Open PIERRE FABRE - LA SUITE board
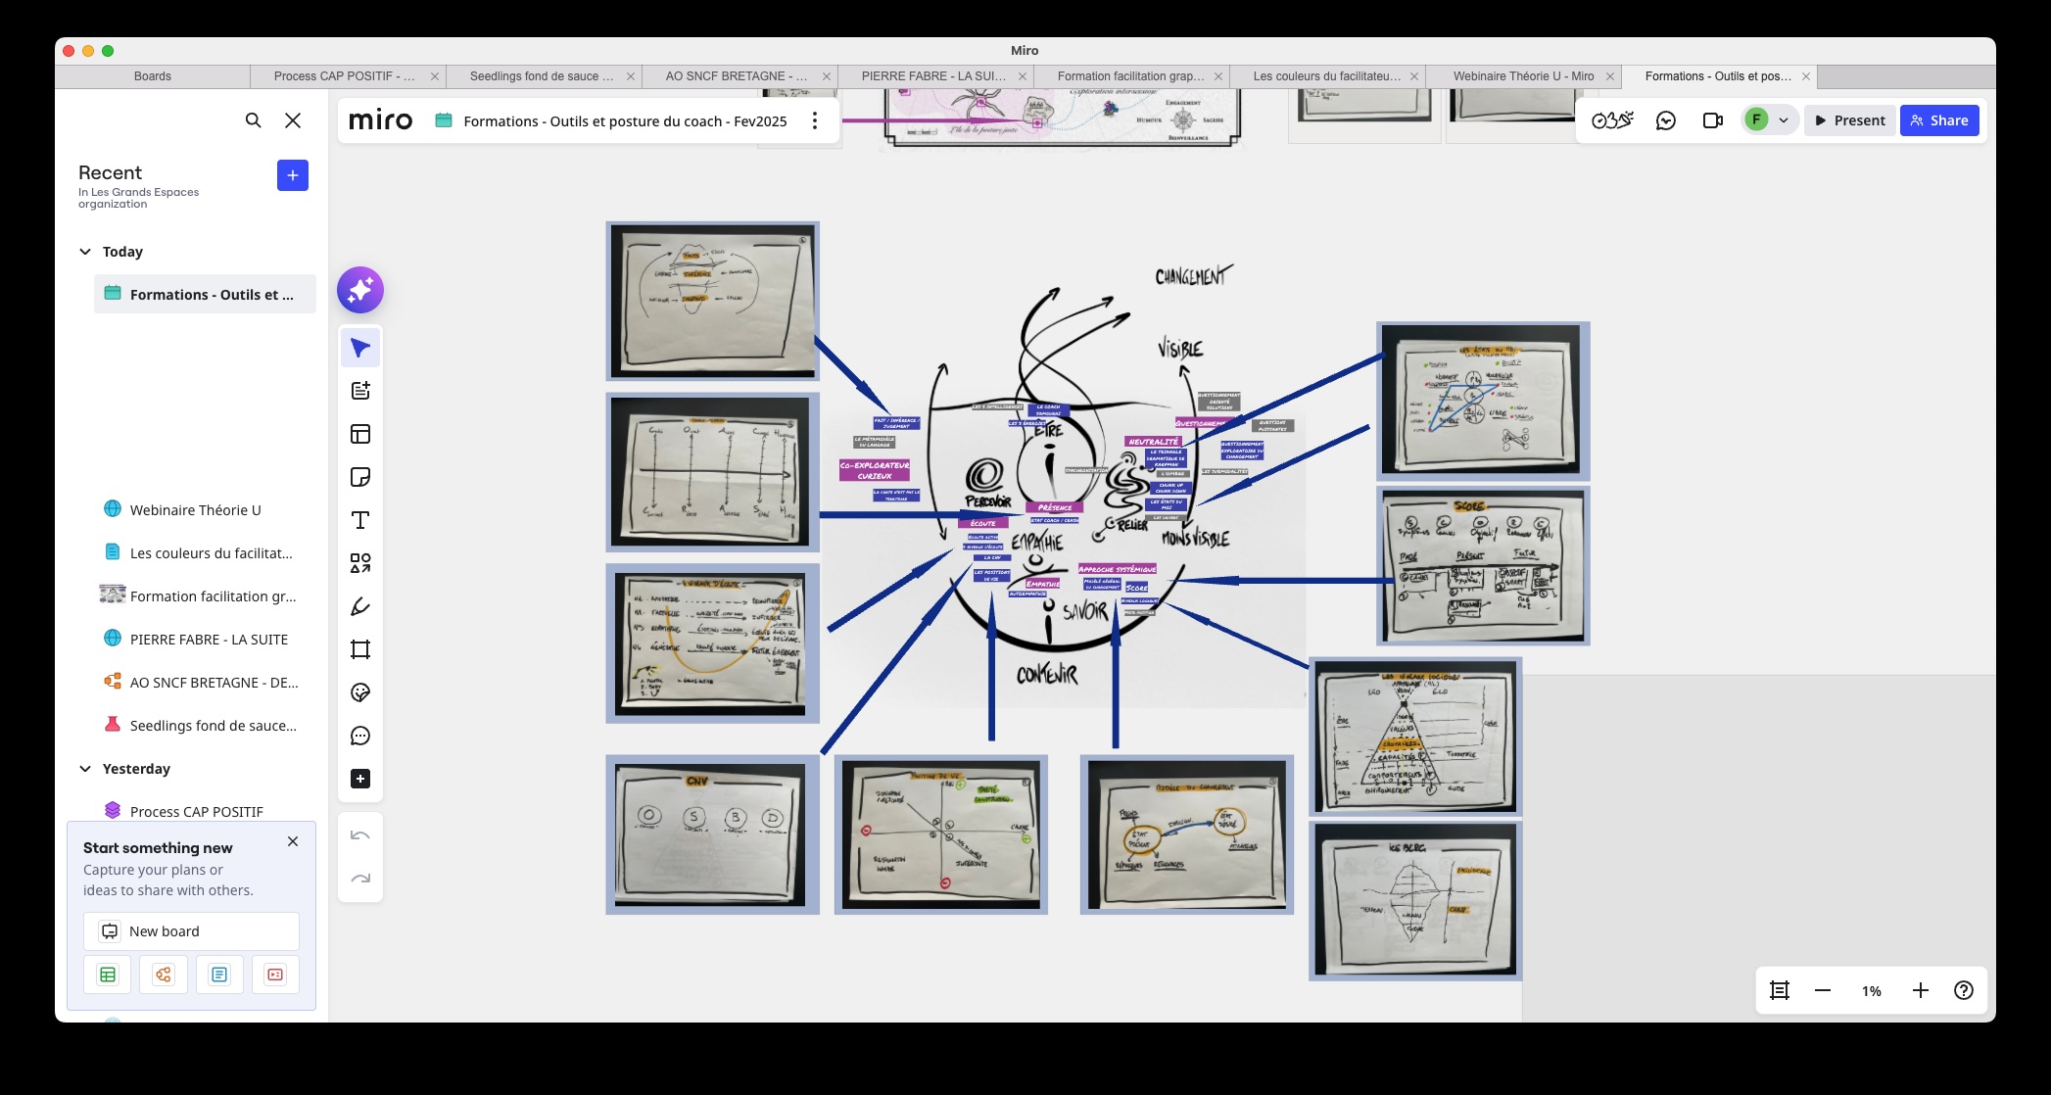The height and width of the screenshot is (1095, 2051). click(x=209, y=640)
